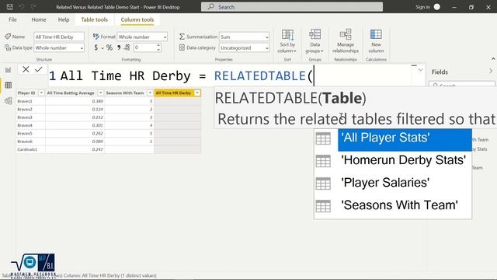Viewport: 497px width, 280px height.
Task: Click the decimal places icon
Action: pos(127,47)
